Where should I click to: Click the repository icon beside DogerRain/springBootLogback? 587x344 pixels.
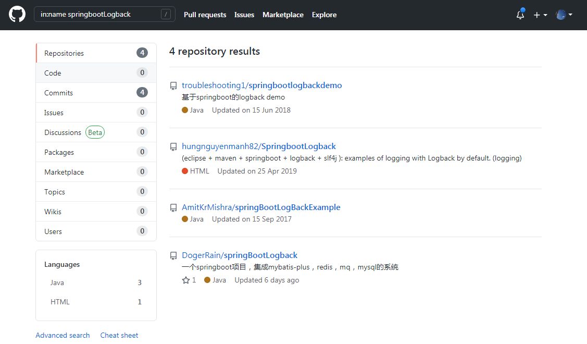(173, 255)
